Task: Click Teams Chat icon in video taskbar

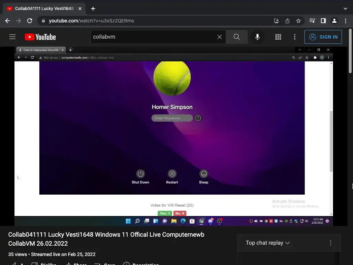Action: coord(164,221)
